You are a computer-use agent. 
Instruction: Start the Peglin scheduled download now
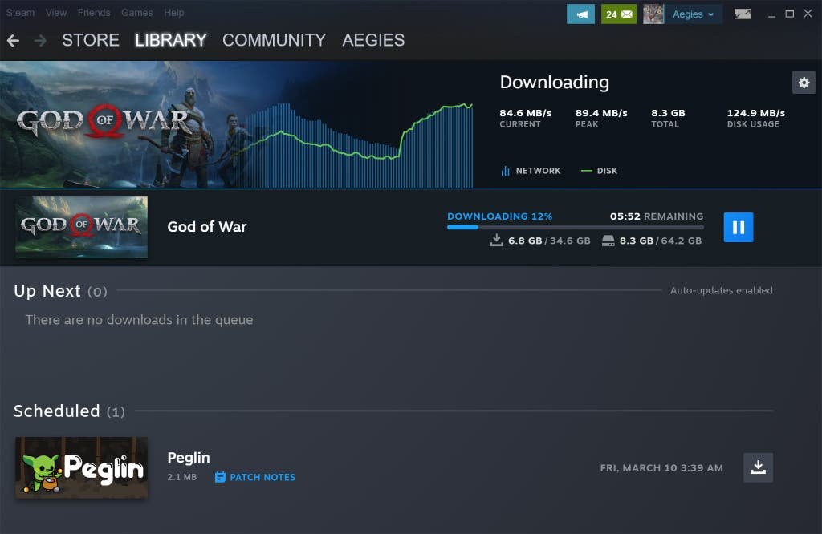758,467
